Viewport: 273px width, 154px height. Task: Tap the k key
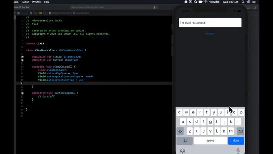point(231,122)
